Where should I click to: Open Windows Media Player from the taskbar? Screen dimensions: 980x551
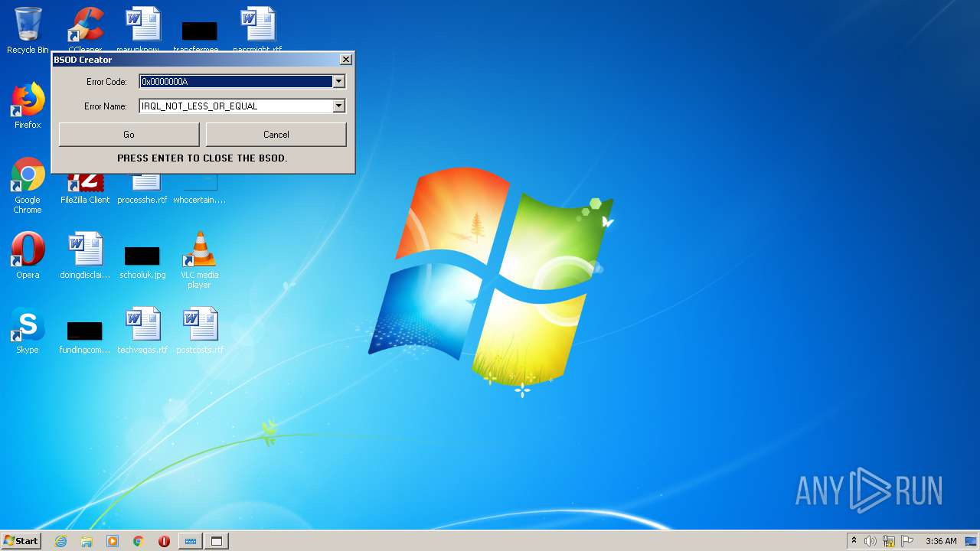pos(113,541)
